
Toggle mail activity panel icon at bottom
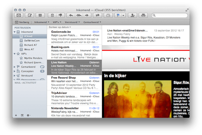[x=22, y=115]
